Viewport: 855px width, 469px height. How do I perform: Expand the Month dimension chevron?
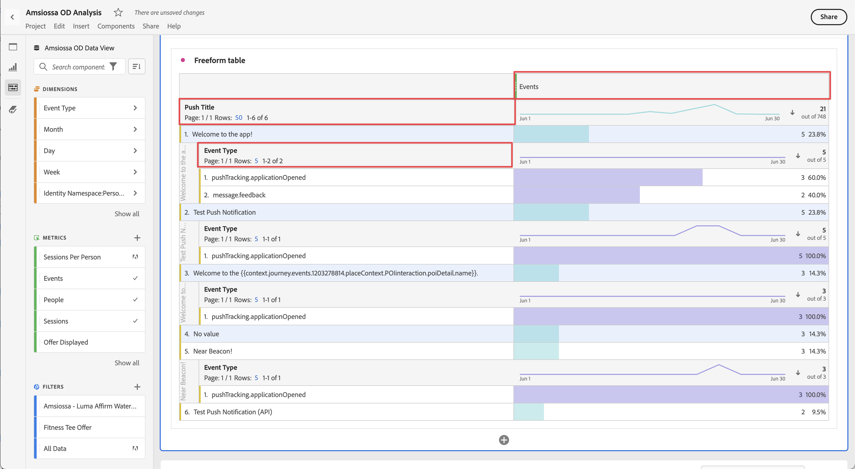[135, 129]
